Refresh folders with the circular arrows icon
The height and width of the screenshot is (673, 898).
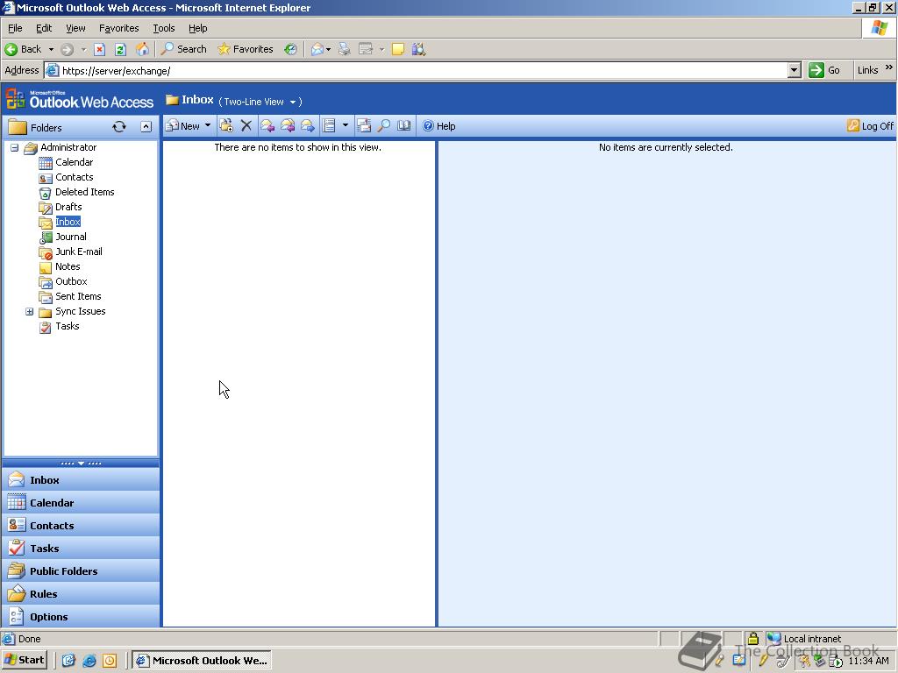(x=119, y=127)
